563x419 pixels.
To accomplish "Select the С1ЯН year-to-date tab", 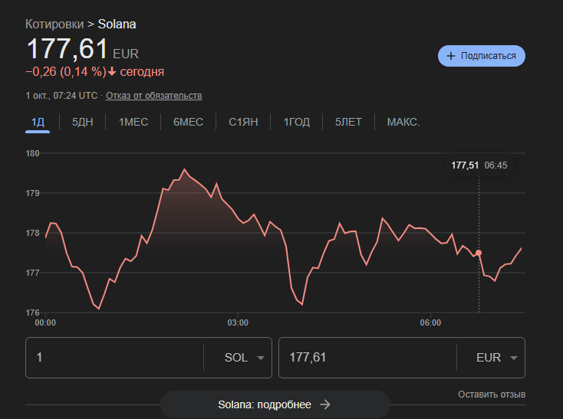I will [x=243, y=122].
